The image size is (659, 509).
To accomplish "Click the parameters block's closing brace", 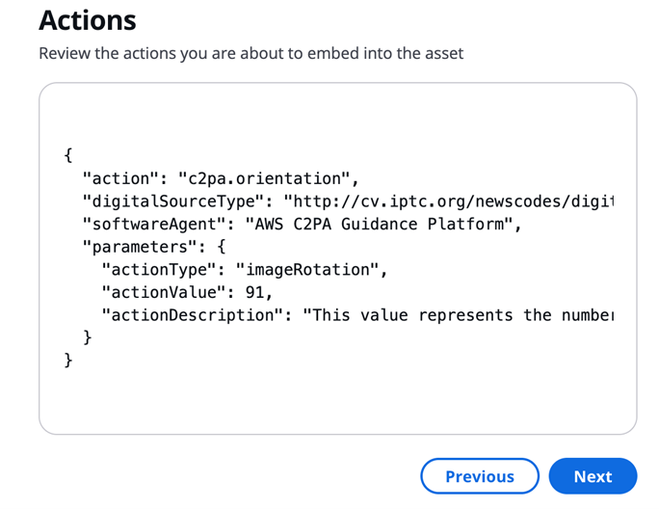I will click(88, 337).
